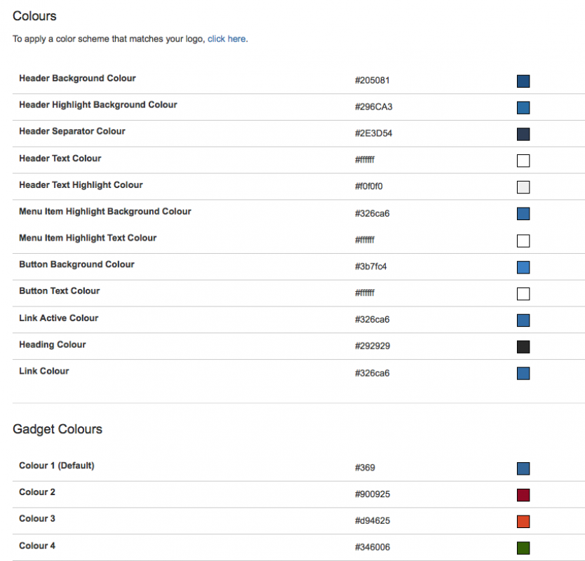Pick the Header Text Colour swatch
This screenshot has width=585, height=561.
[x=523, y=161]
